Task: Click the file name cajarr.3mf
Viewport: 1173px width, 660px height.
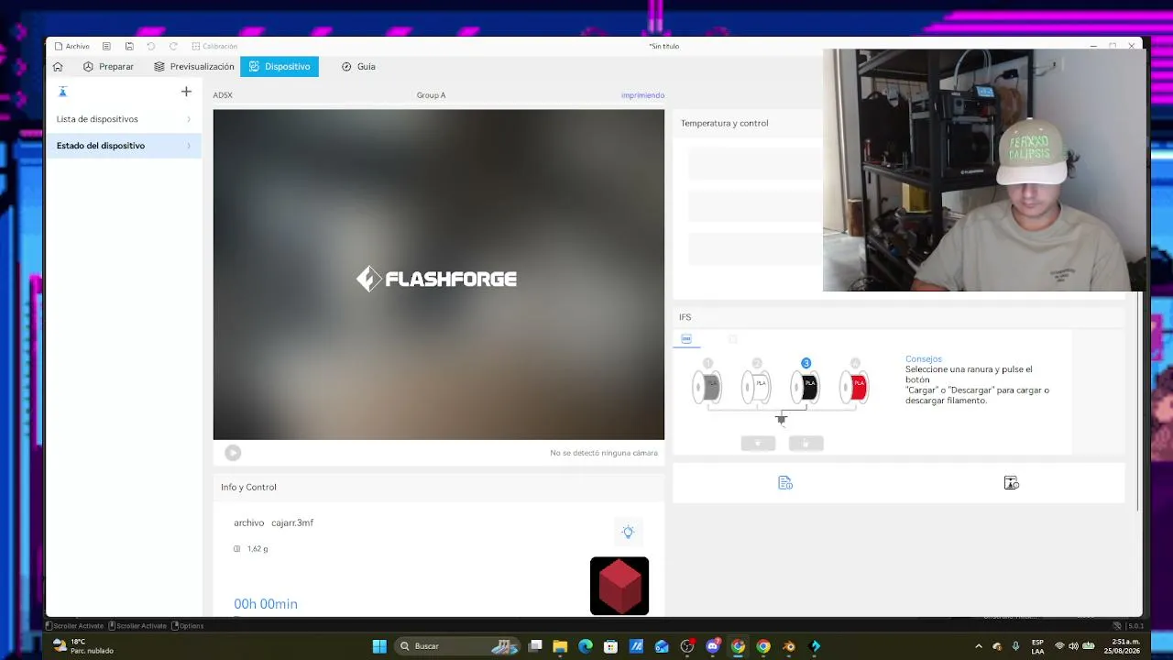Action: tap(292, 522)
